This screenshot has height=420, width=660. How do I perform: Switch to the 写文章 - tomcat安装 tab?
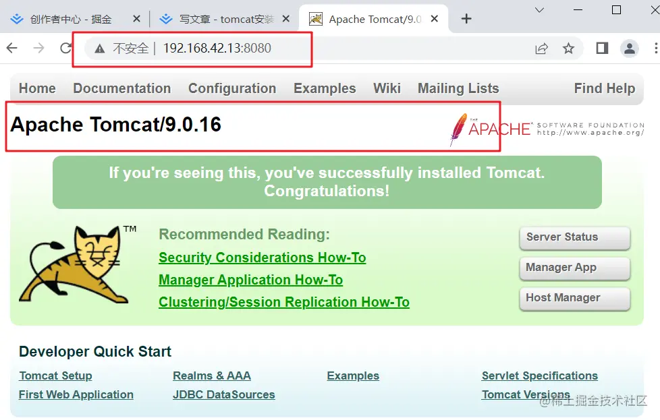point(227,19)
